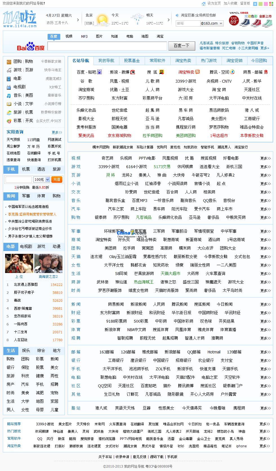Open the 高海拔之恋2 movie thumbnail
The height and width of the screenshot is (471, 276).
pos(48,263)
